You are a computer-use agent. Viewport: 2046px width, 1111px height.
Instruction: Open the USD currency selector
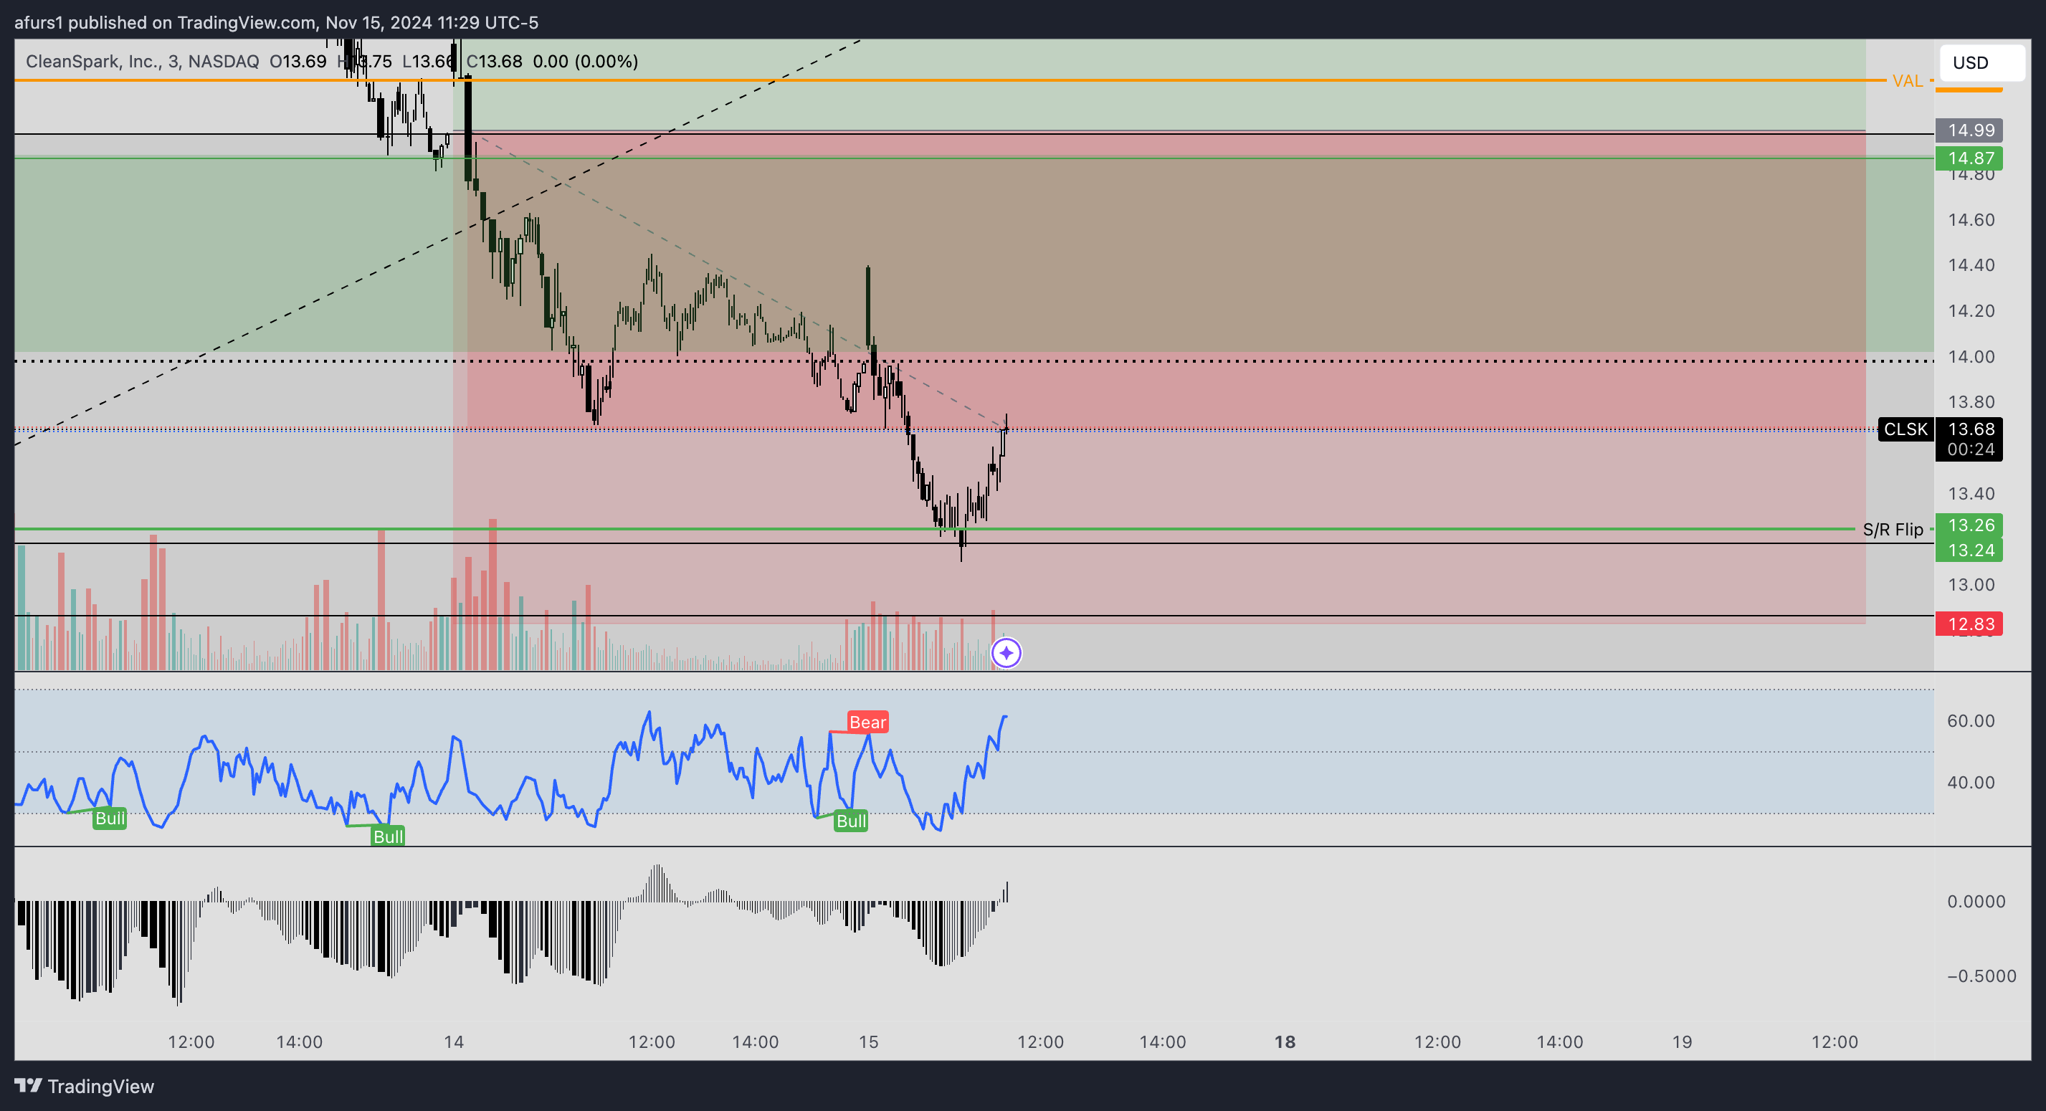(1981, 63)
